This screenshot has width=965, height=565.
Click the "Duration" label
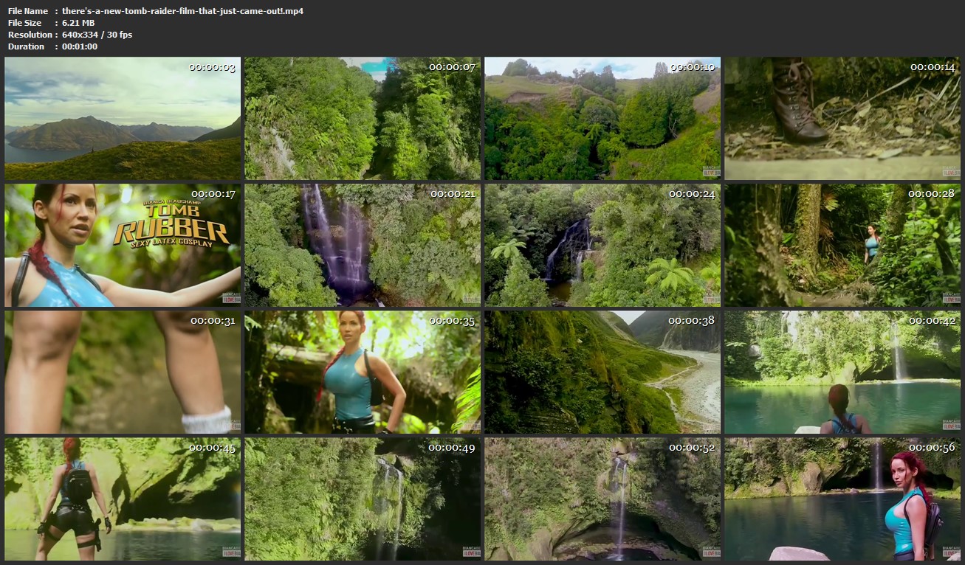[27, 46]
